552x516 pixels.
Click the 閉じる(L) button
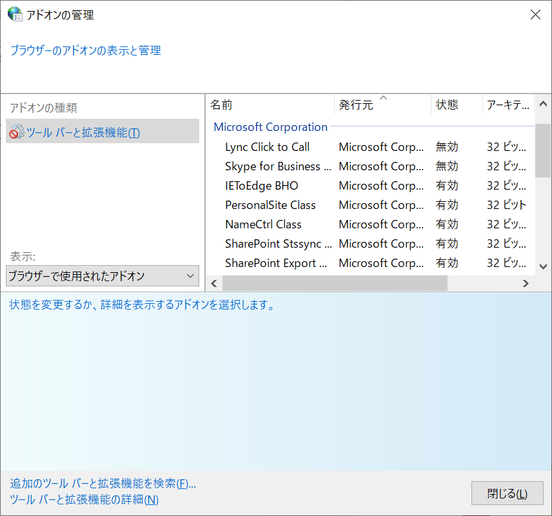coord(508,493)
